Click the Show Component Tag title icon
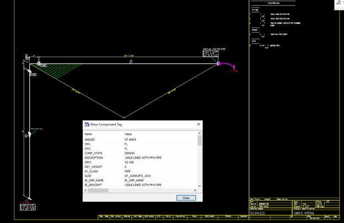This screenshot has width=344, height=223. 87,124
